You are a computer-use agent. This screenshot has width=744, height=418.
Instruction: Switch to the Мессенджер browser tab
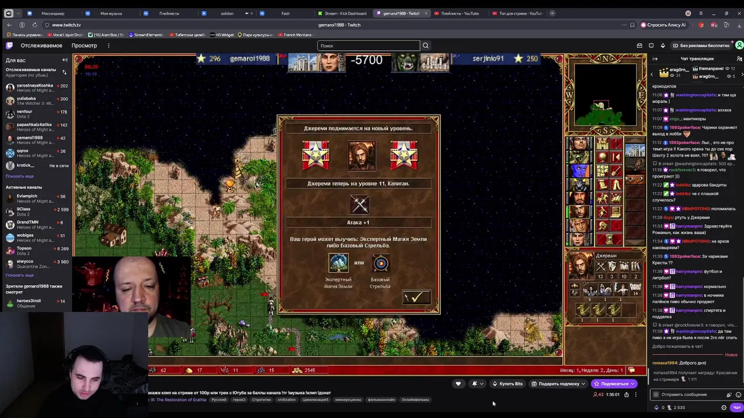coord(52,13)
